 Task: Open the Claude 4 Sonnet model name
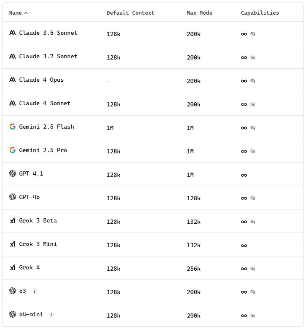pos(45,103)
